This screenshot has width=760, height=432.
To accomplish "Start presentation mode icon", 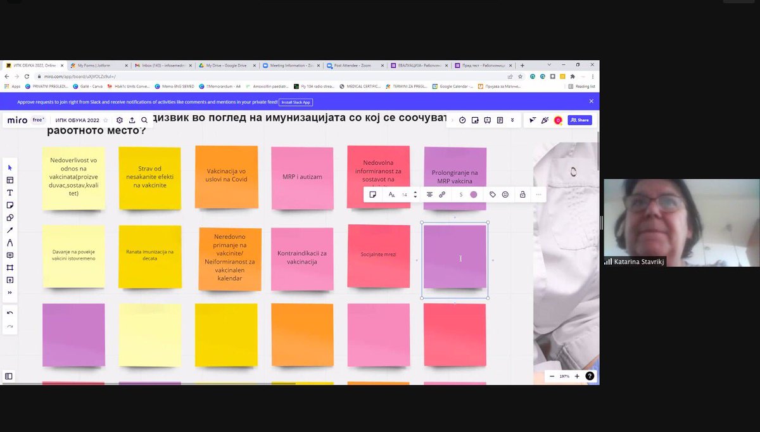I will 488,120.
